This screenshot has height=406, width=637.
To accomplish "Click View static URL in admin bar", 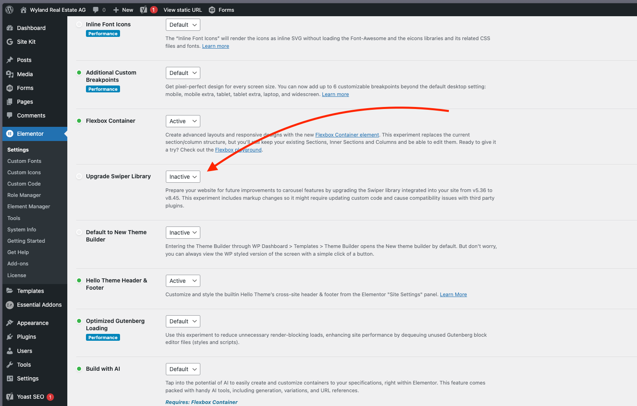I will 182,10.
